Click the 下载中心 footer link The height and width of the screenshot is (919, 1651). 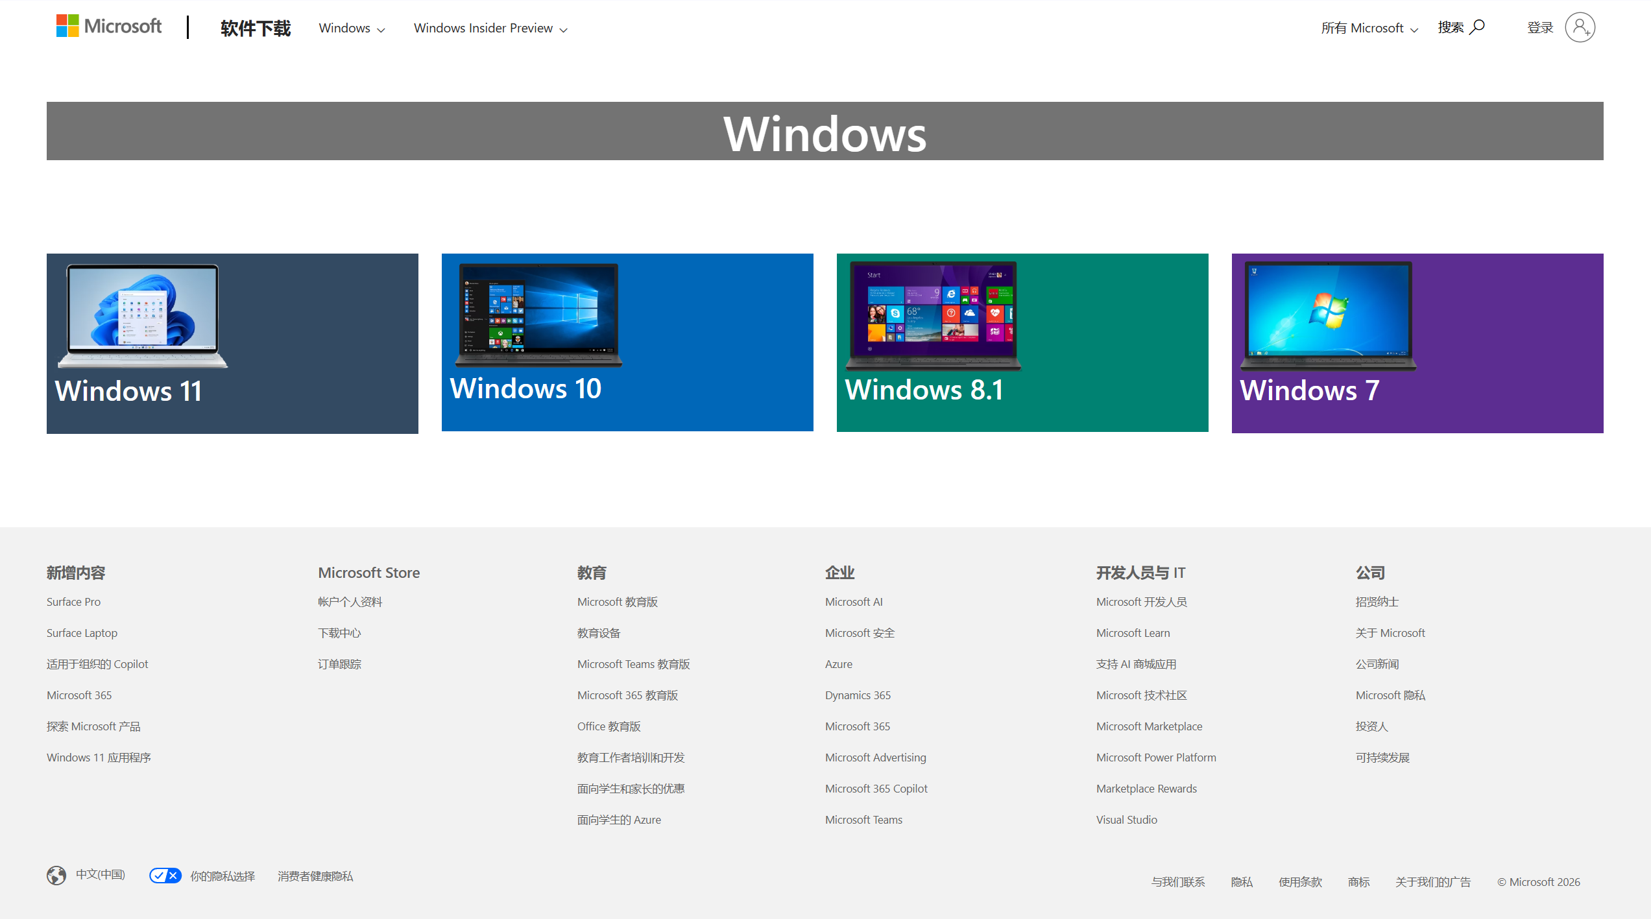coord(339,632)
